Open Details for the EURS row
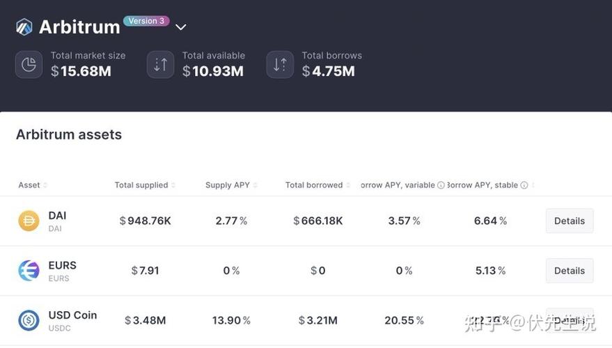Image resolution: width=612 pixels, height=348 pixels. [570, 271]
